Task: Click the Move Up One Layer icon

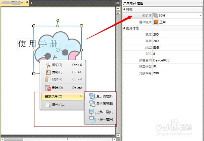Action: coord(92,112)
